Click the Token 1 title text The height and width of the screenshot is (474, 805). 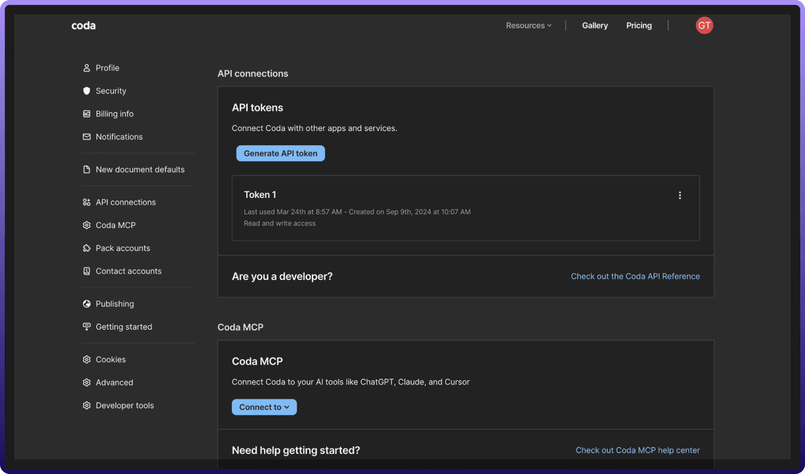(260, 195)
